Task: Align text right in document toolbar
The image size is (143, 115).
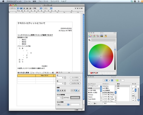Action: pyautogui.click(x=30, y=8)
